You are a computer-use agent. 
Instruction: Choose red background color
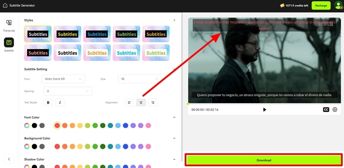coord(57,147)
